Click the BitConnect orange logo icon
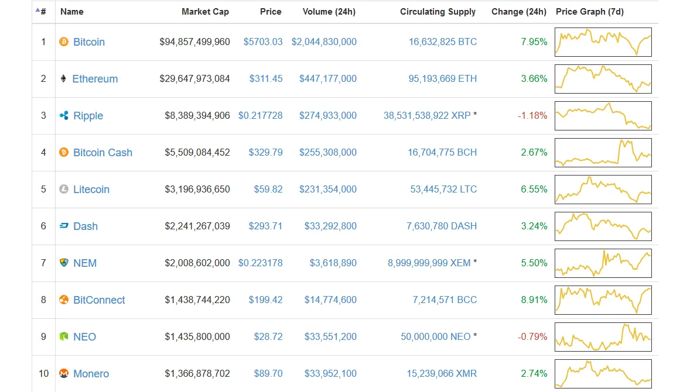The image size is (697, 392). 64,300
